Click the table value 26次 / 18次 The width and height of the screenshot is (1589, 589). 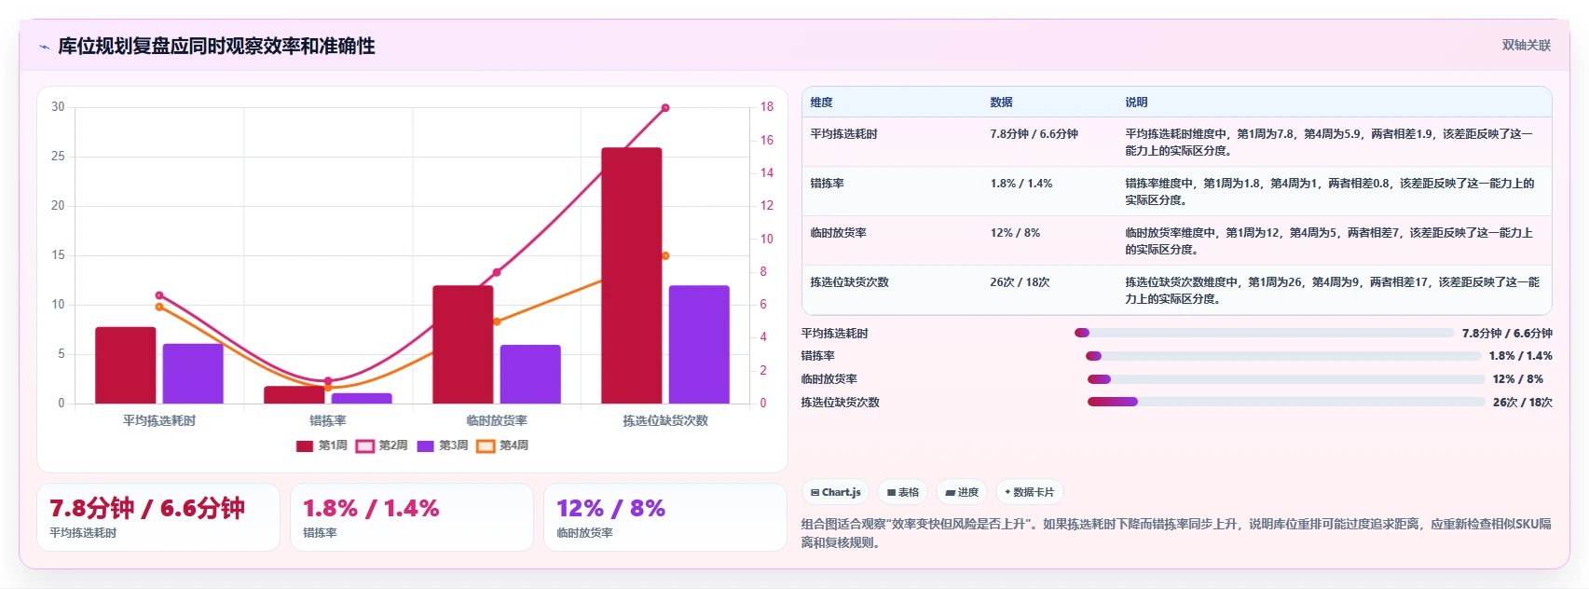[1020, 282]
